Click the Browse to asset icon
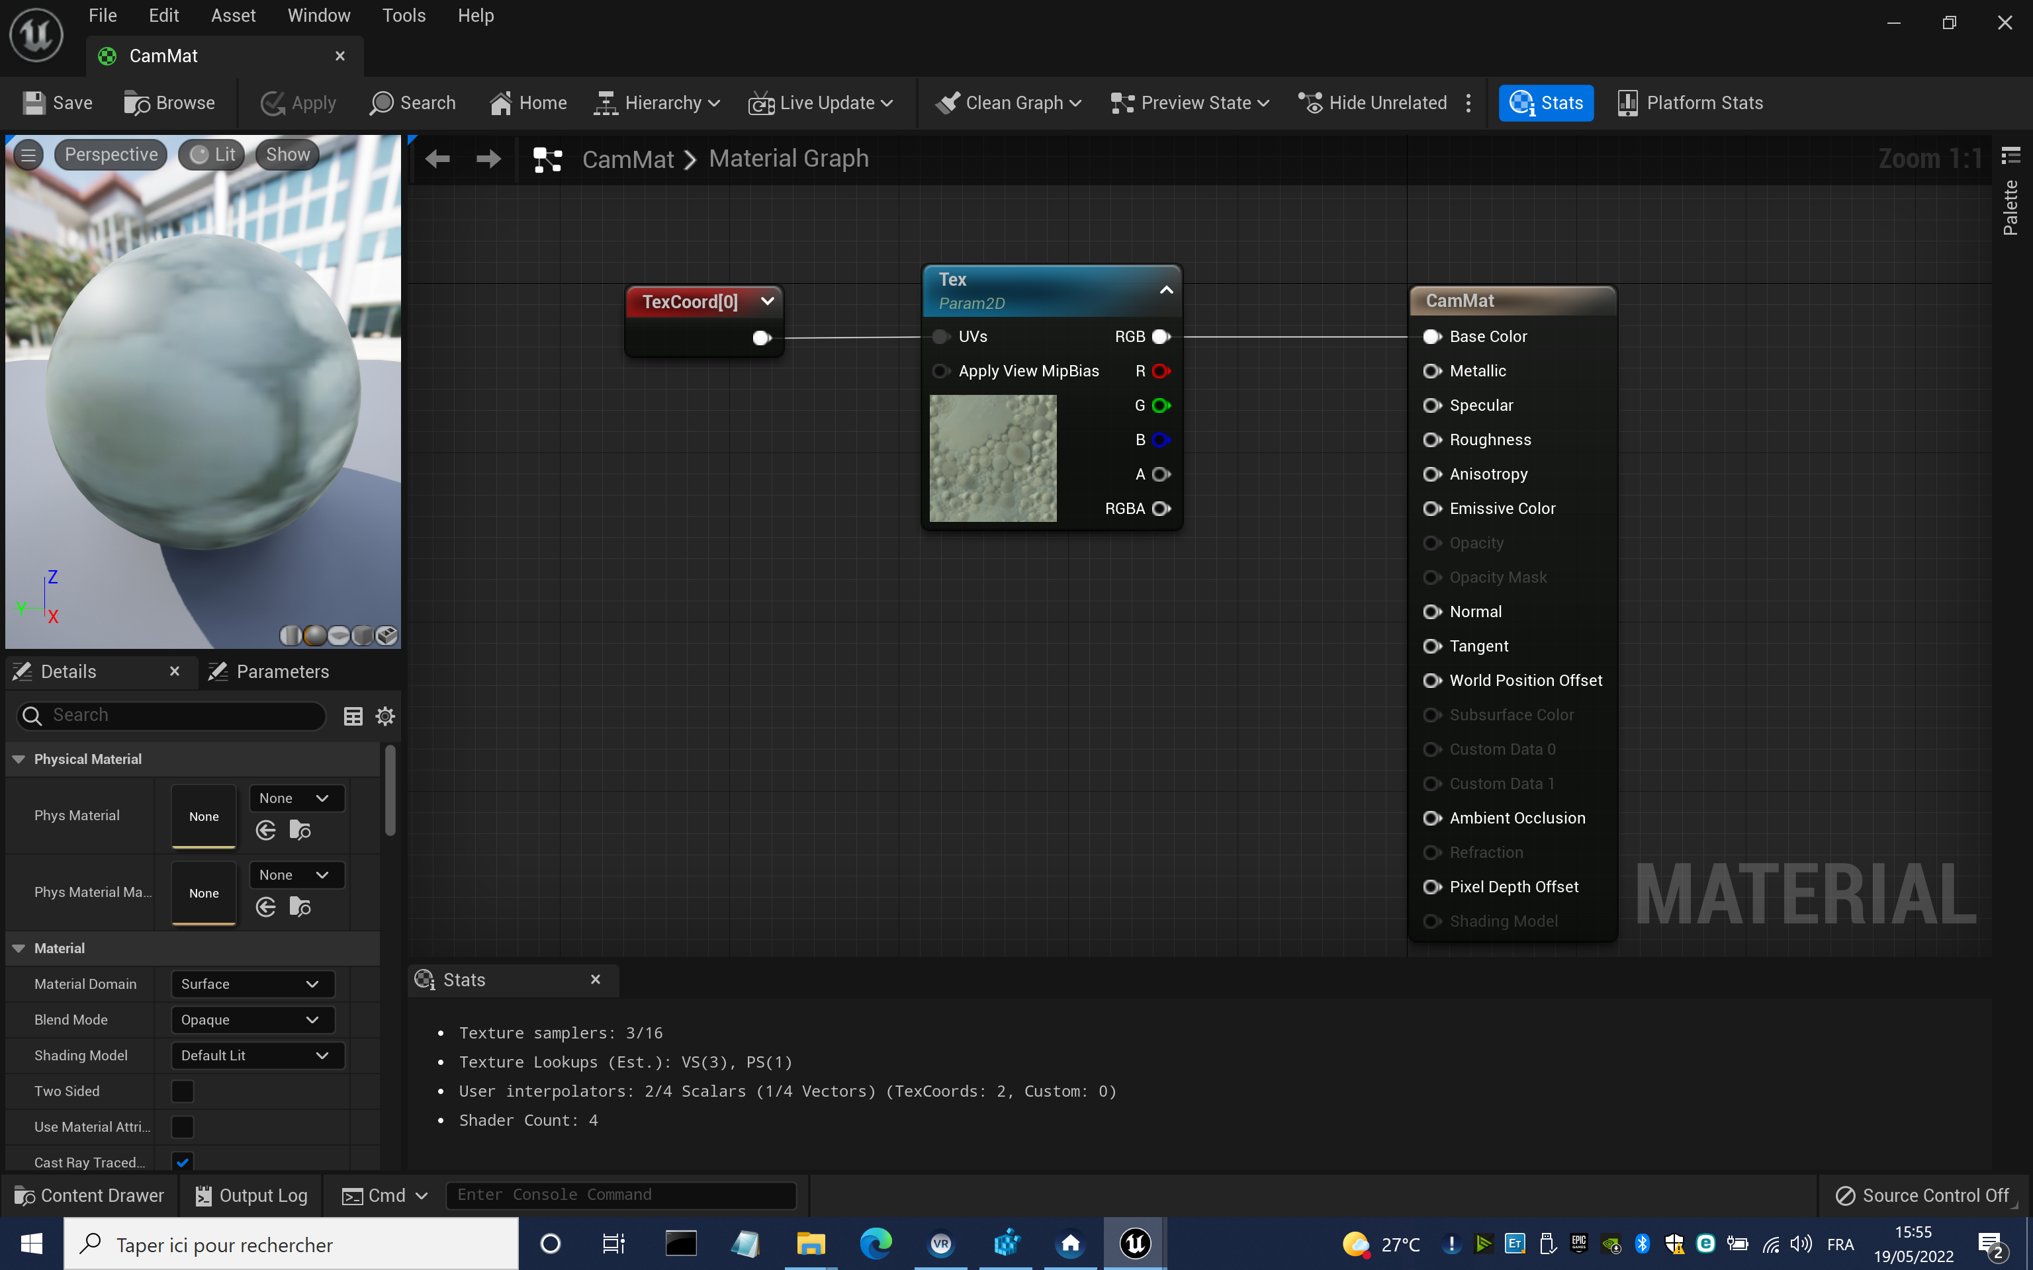The image size is (2033, 1270). pyautogui.click(x=136, y=103)
